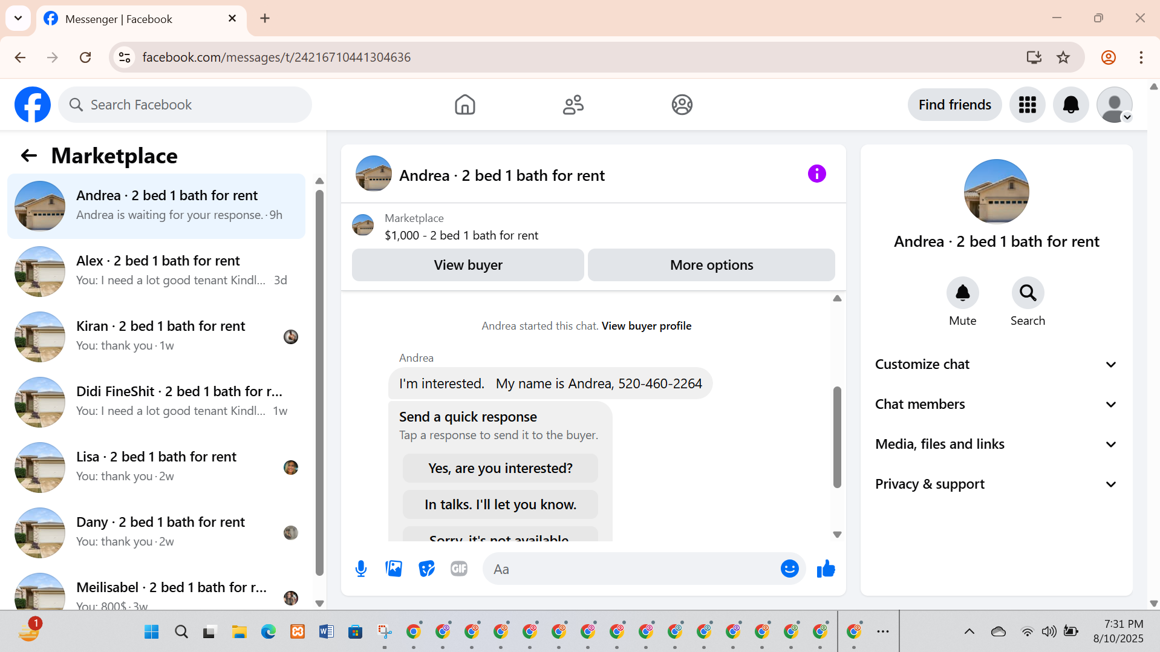Open Kiran's conversation
Viewport: 1160px width, 652px height.
(x=156, y=336)
